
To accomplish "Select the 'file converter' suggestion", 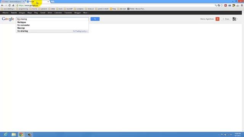I will pyautogui.click(x=52, y=25).
